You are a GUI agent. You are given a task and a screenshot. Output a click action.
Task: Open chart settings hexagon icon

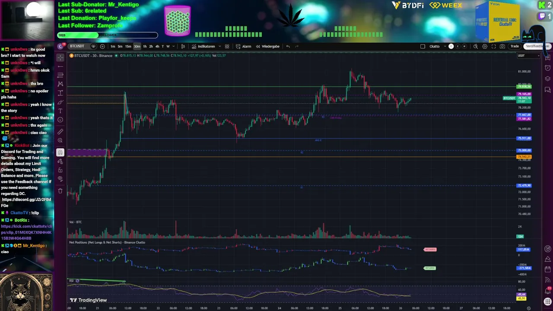(485, 46)
